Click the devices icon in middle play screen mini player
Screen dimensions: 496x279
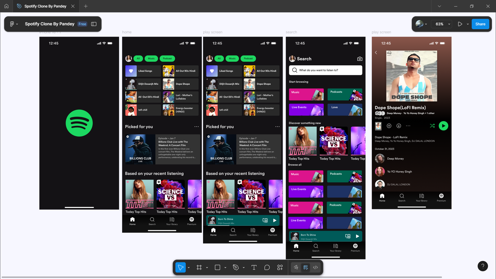(x=265, y=220)
